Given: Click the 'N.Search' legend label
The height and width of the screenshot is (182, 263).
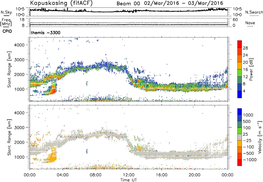Looking at the screenshot, I should click(254, 12).
